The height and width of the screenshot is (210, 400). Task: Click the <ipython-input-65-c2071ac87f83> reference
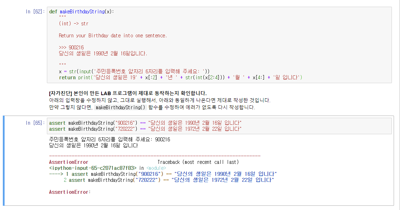(93, 168)
